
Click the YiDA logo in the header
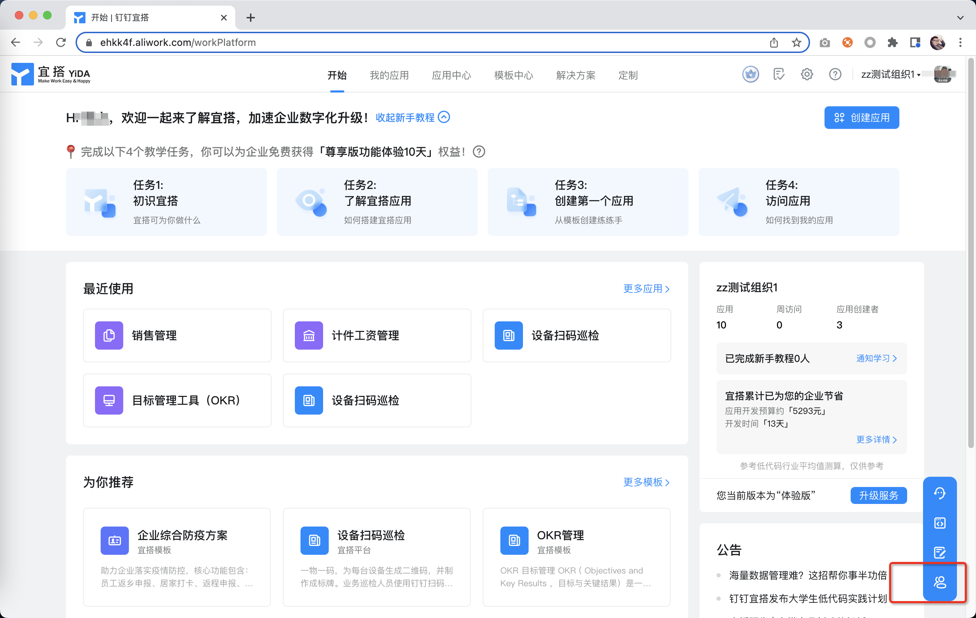50,74
